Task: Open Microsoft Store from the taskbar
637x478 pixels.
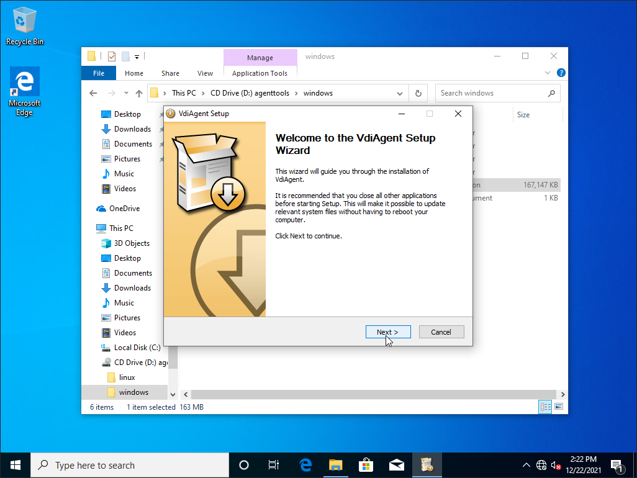Action: 366,466
